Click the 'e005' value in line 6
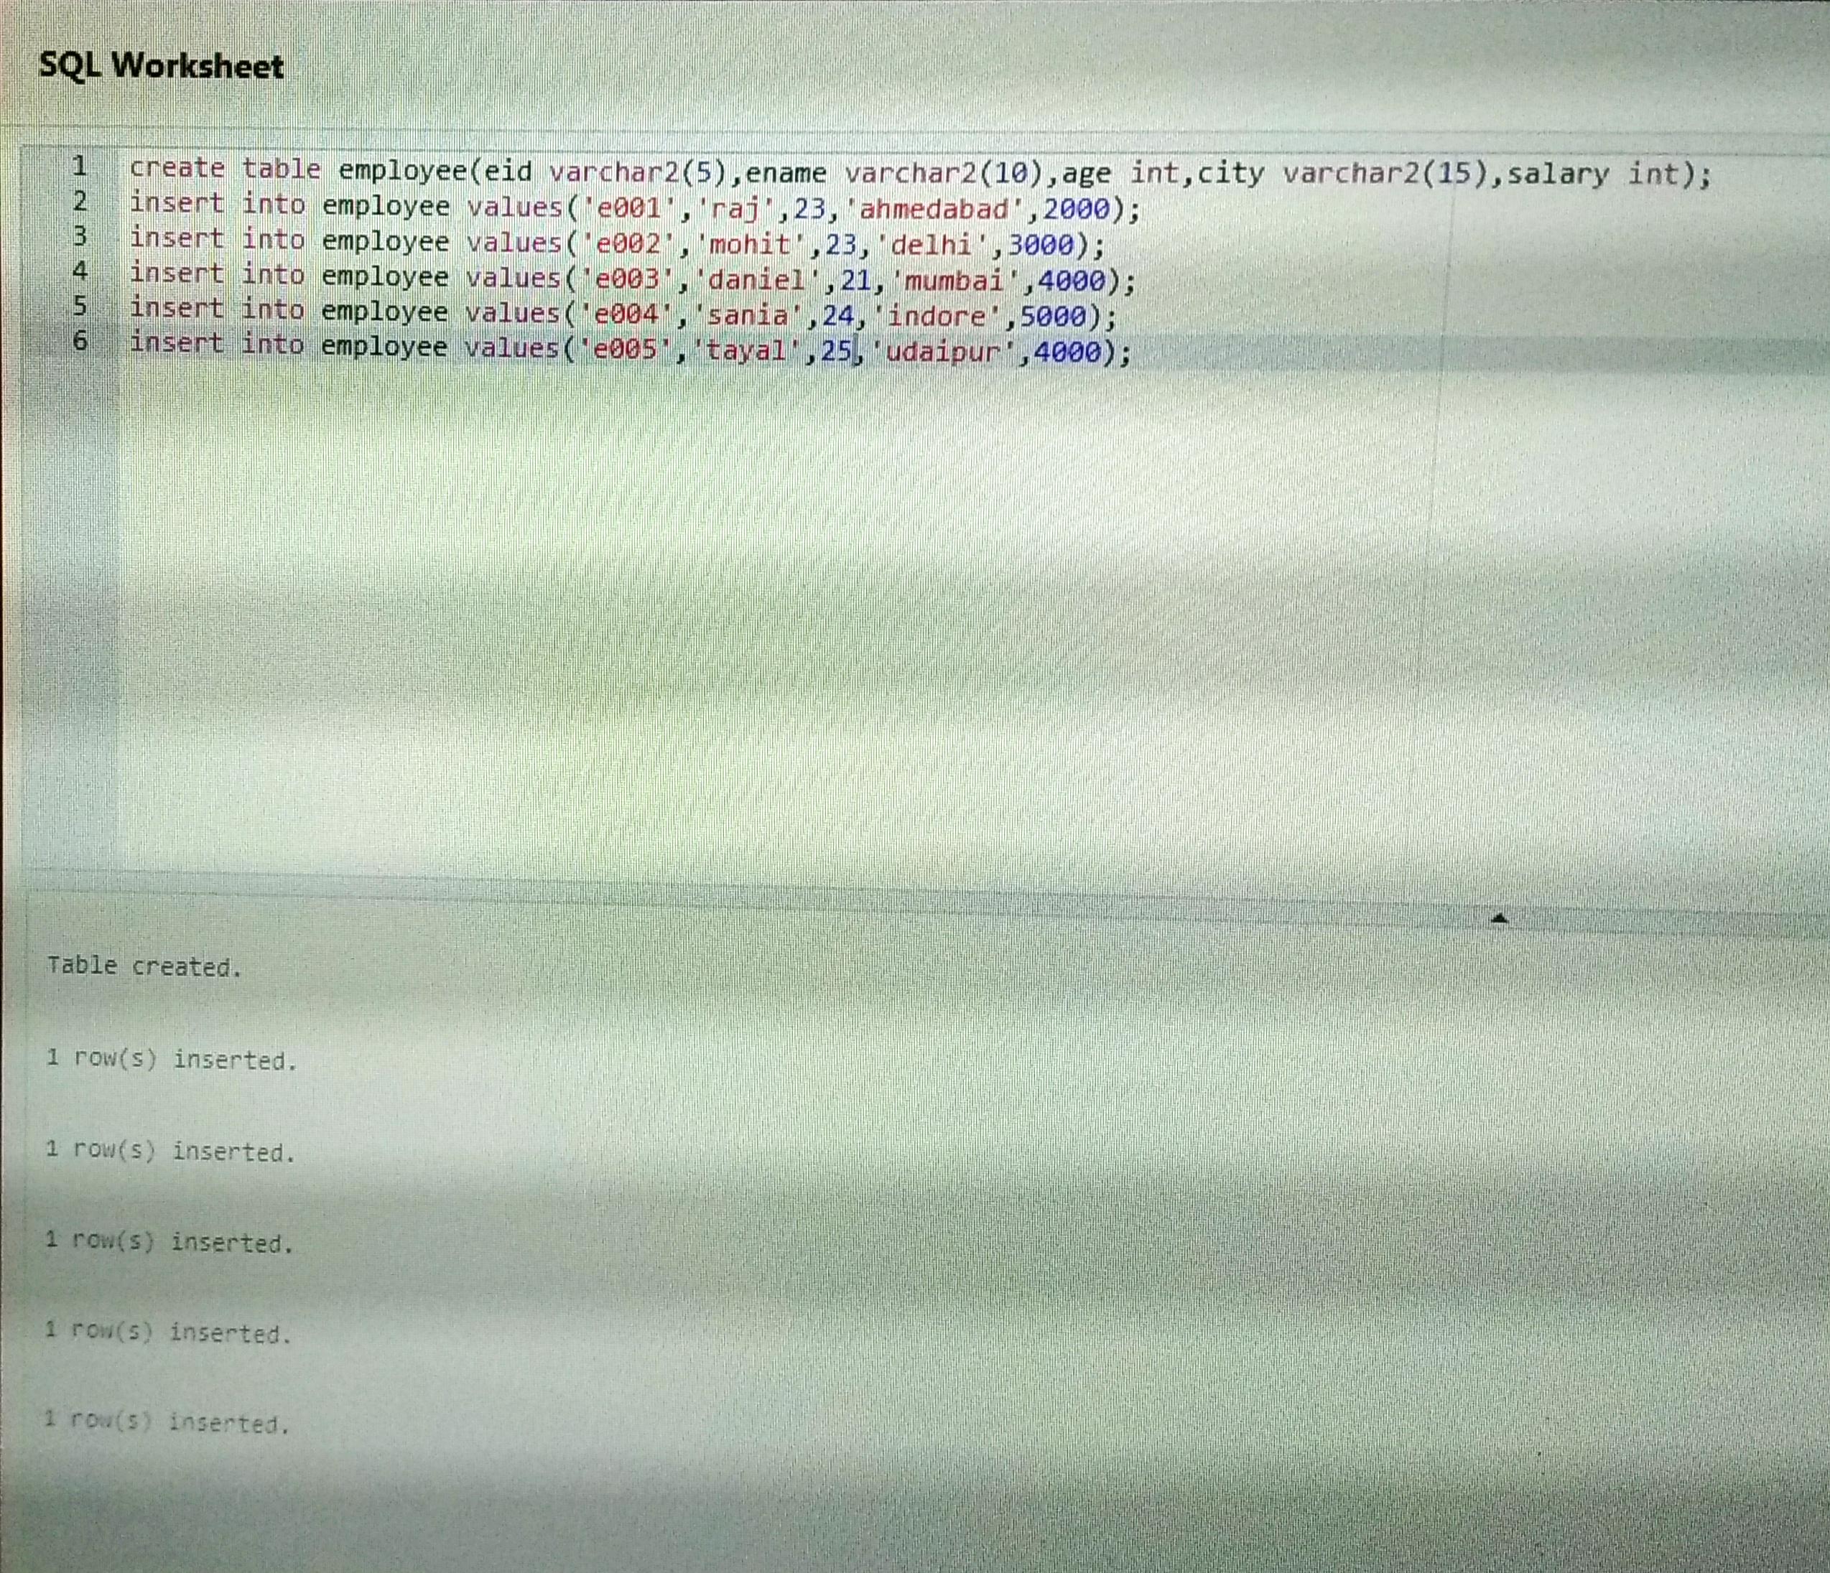The height and width of the screenshot is (1573, 1830). 626,350
